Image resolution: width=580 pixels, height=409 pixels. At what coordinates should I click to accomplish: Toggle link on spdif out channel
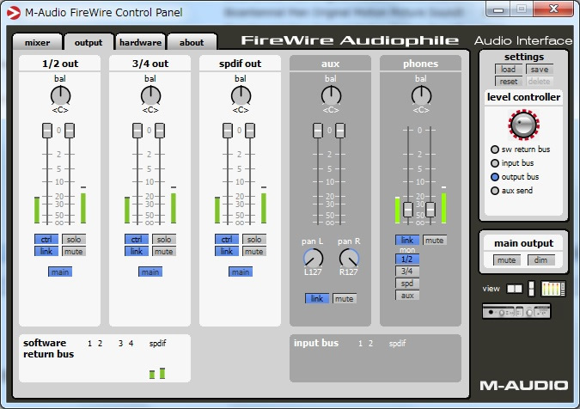(x=227, y=252)
